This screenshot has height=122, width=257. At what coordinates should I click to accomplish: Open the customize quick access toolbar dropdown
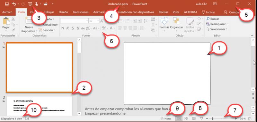[x=53, y=4]
